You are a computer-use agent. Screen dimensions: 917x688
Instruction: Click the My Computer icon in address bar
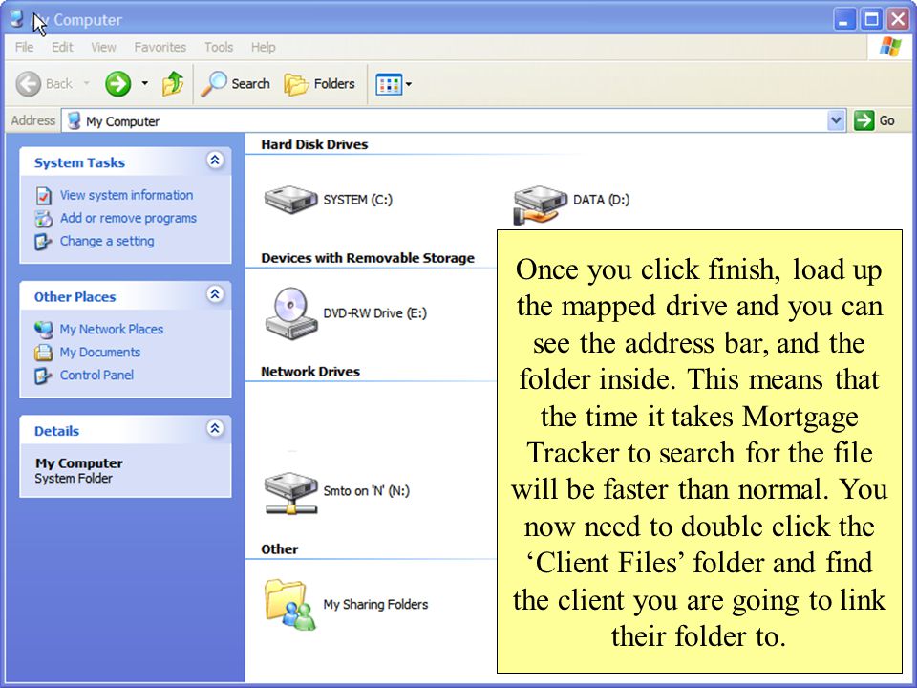pyautogui.click(x=74, y=121)
